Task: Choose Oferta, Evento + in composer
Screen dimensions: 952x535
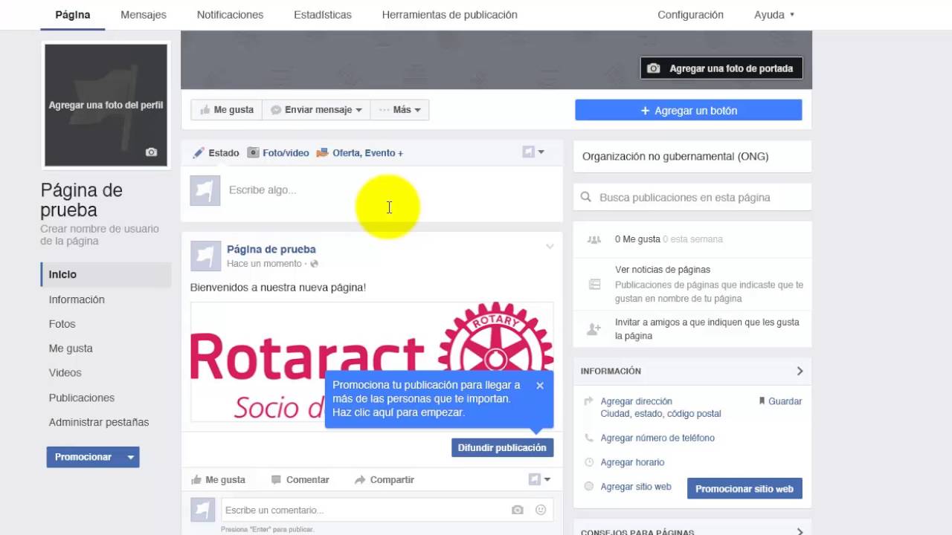Action: click(360, 152)
